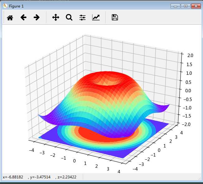203x184 pixels.
Task: Click z-axis tick label 2.0
Action: click(x=190, y=56)
